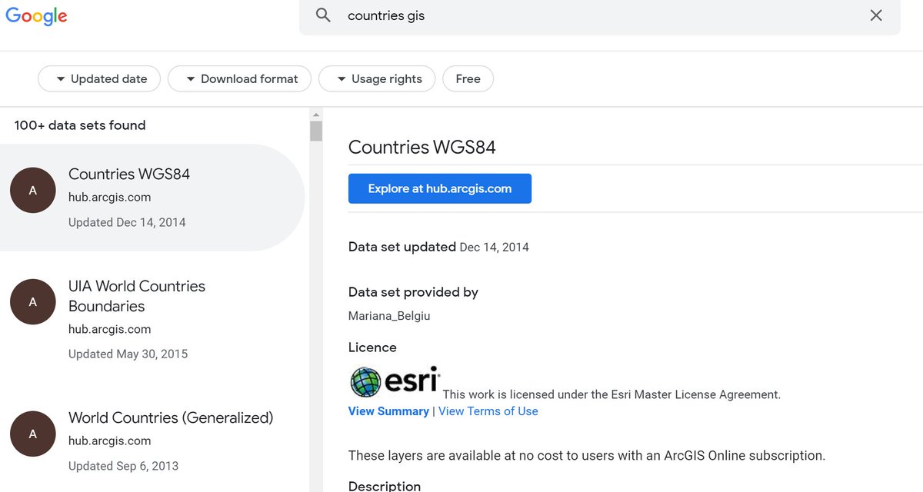
Task: Click the avatar beside World Countries (Generalized)
Action: tap(33, 434)
